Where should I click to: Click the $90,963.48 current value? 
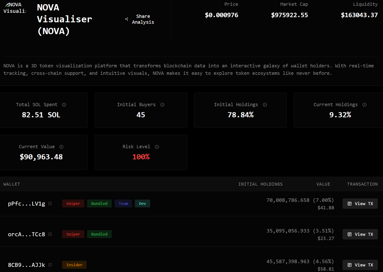(41, 157)
